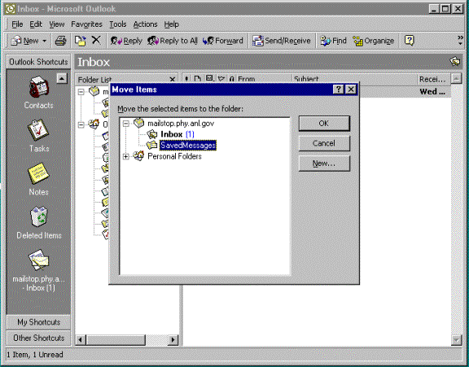Open the New item dropdown arrow
469x367 pixels.
[x=44, y=41]
